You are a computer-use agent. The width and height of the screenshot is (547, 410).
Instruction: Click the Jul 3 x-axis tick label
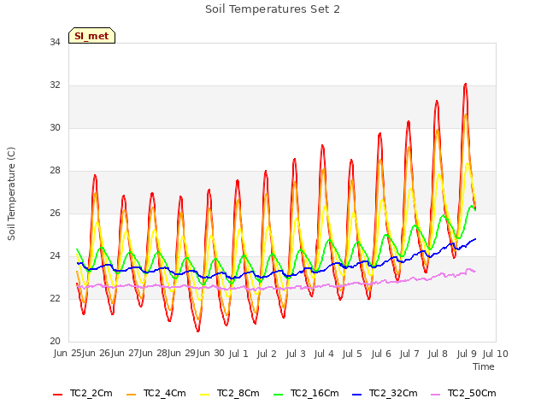point(296,354)
